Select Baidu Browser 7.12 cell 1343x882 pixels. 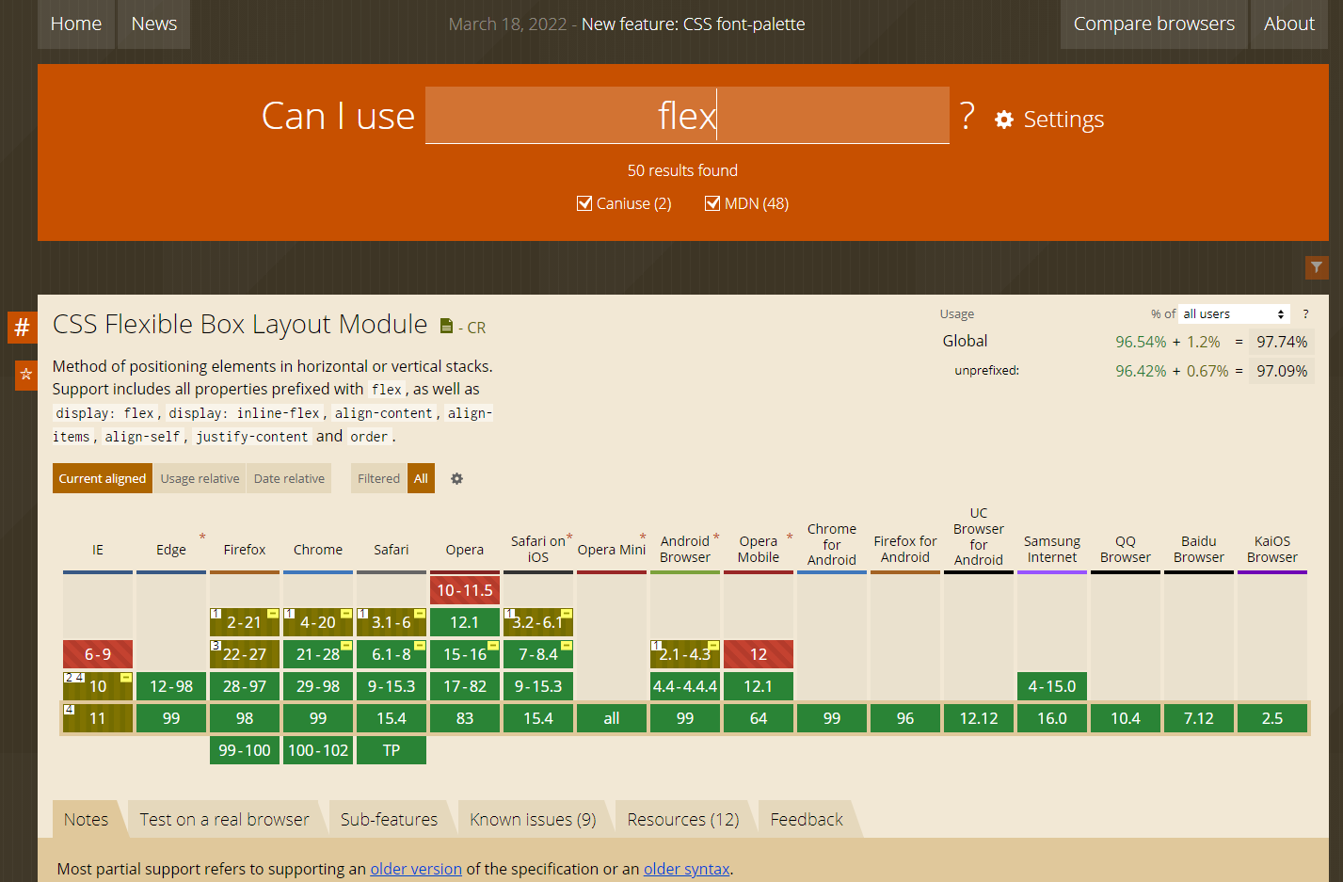(1199, 718)
